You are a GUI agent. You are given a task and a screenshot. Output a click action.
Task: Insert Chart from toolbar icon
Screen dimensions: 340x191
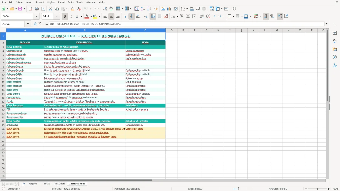(169, 9)
